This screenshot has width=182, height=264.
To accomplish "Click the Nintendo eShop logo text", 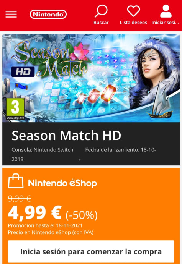I will [62, 183].
